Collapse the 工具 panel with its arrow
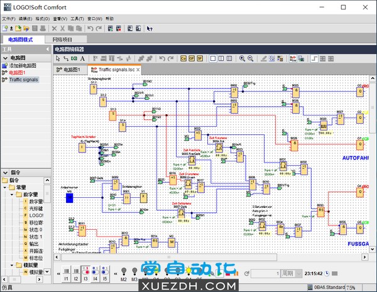Image resolution: width=377 pixels, height=292 pixels. click(x=48, y=49)
